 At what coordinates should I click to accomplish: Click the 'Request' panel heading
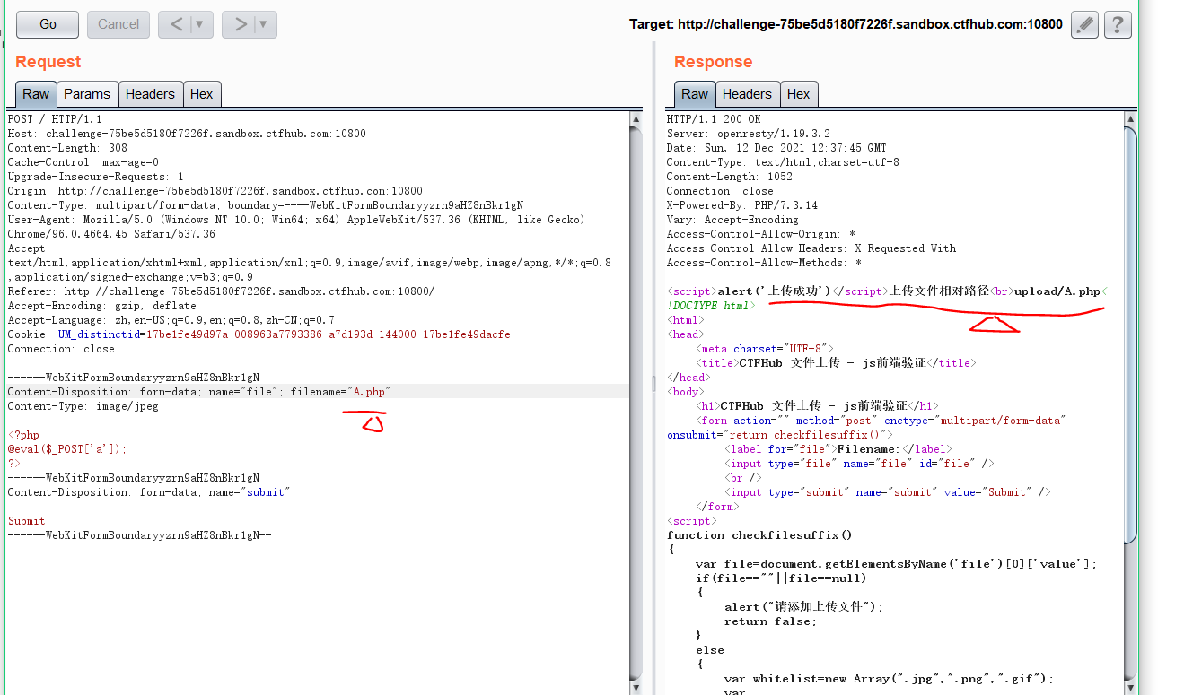point(48,62)
